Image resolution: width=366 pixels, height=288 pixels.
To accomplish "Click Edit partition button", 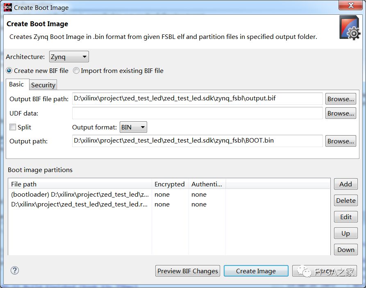I will coord(346,217).
